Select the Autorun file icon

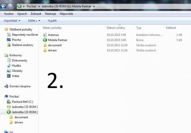pos(45,35)
